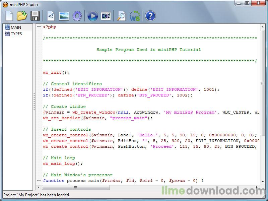Select the MAIN file in the sidebar
Viewport: 268px width, 201px height.
tap(13, 27)
